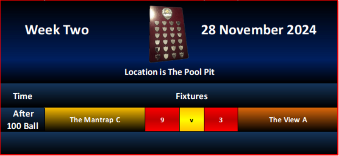Select the "After 100 Ball" time cell

tap(22, 120)
